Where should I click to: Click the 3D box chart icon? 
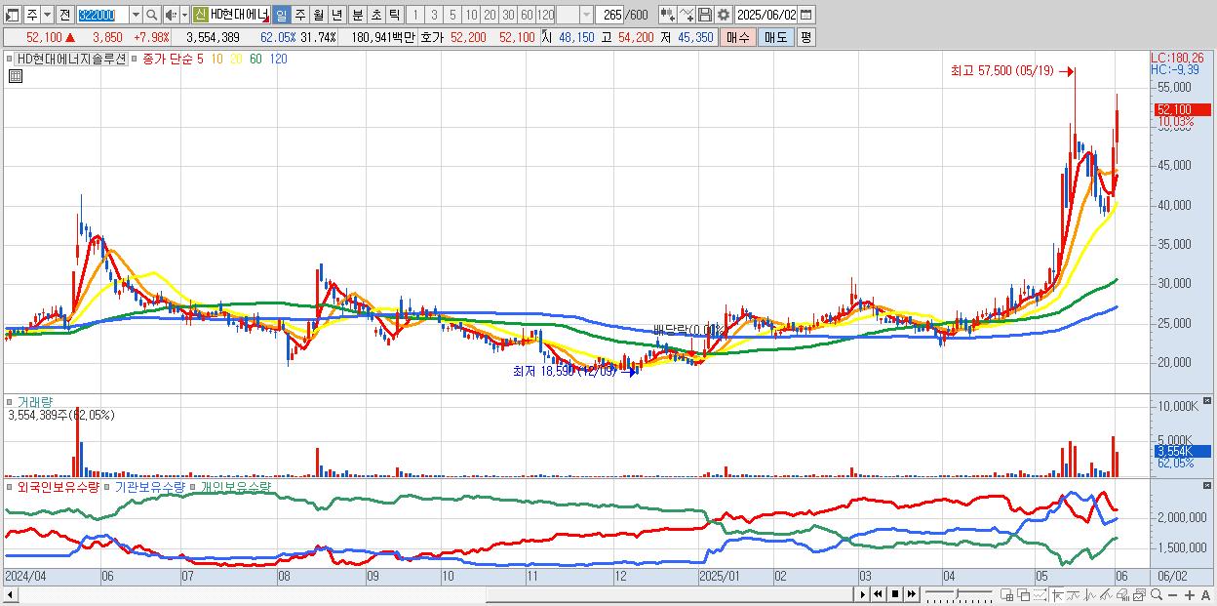[1123, 595]
